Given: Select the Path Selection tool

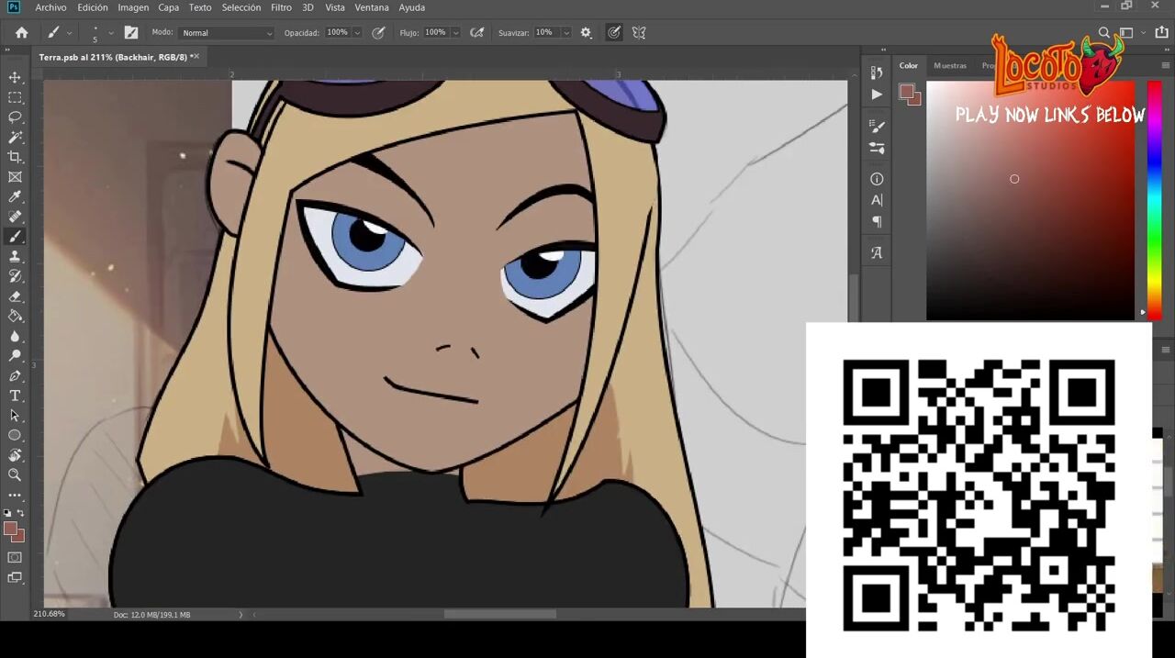Looking at the screenshot, I should click(x=15, y=416).
